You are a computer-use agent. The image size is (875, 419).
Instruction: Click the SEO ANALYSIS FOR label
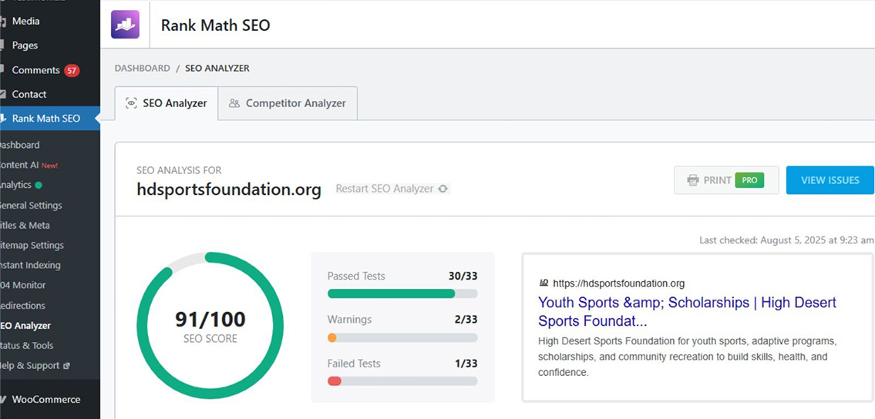pos(179,170)
